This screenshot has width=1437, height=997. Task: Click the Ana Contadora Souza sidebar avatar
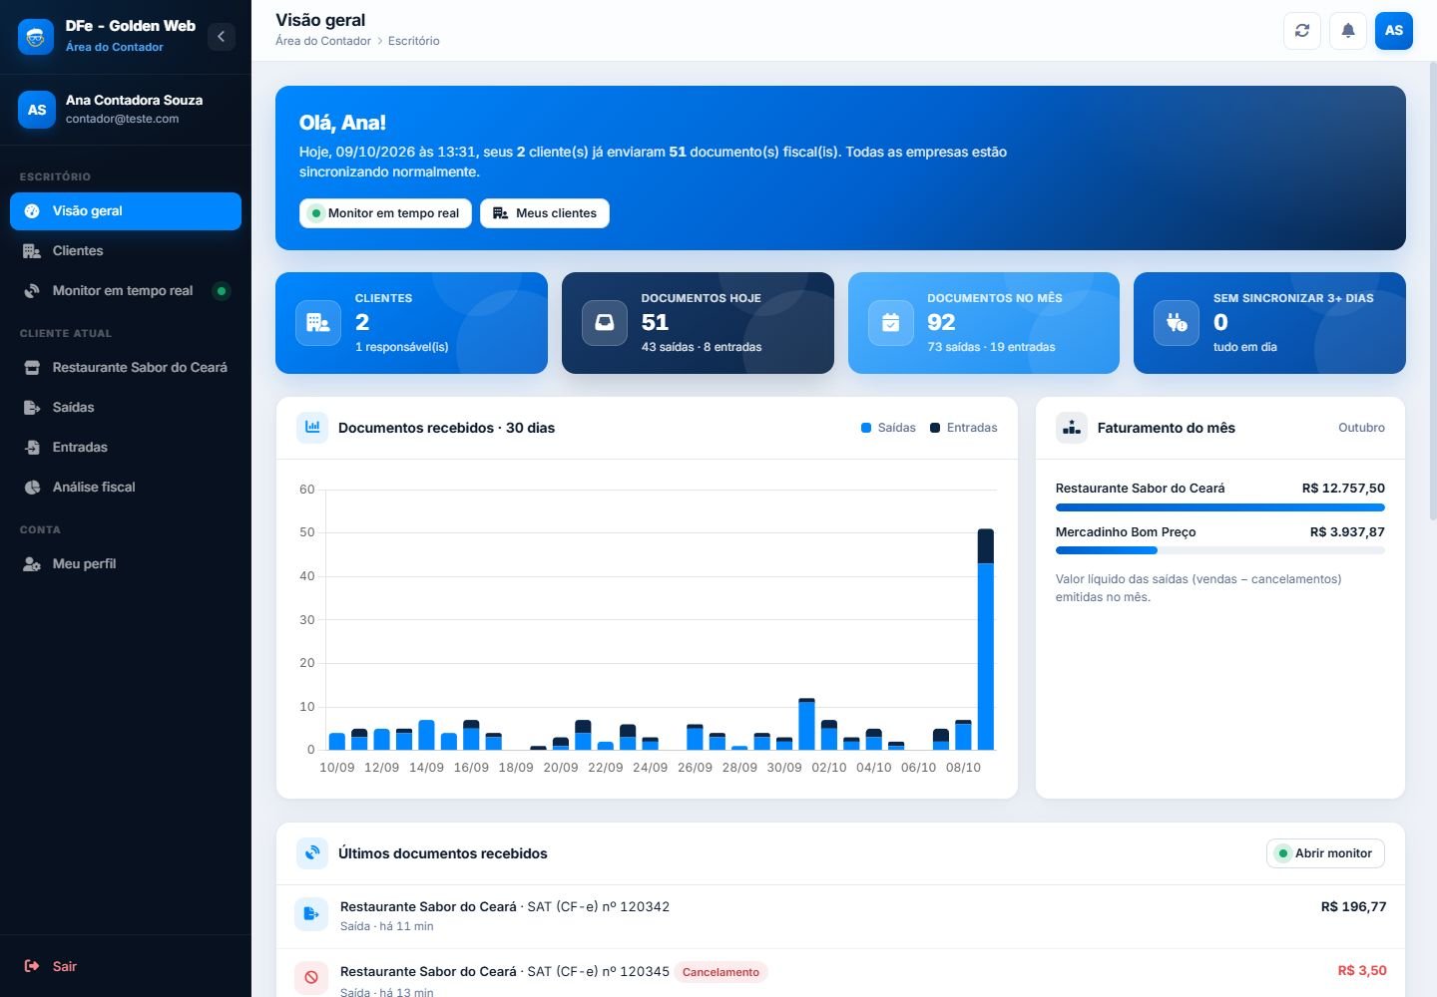(37, 110)
